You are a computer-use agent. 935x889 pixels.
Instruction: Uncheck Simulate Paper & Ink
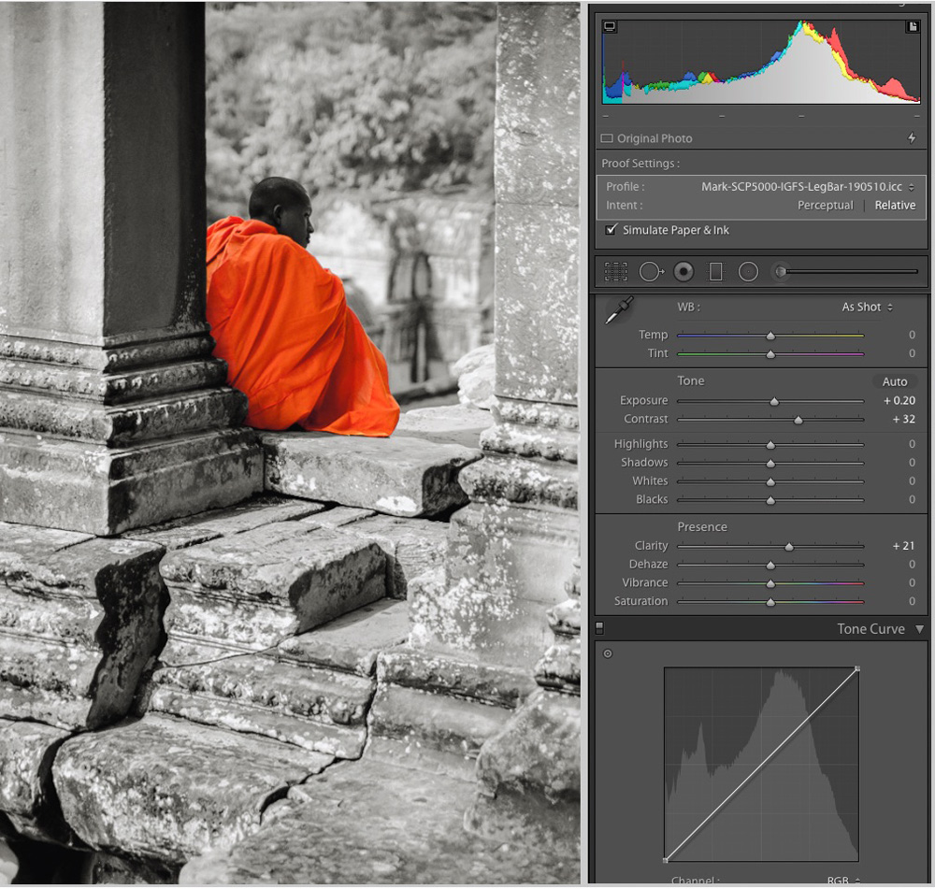[611, 230]
